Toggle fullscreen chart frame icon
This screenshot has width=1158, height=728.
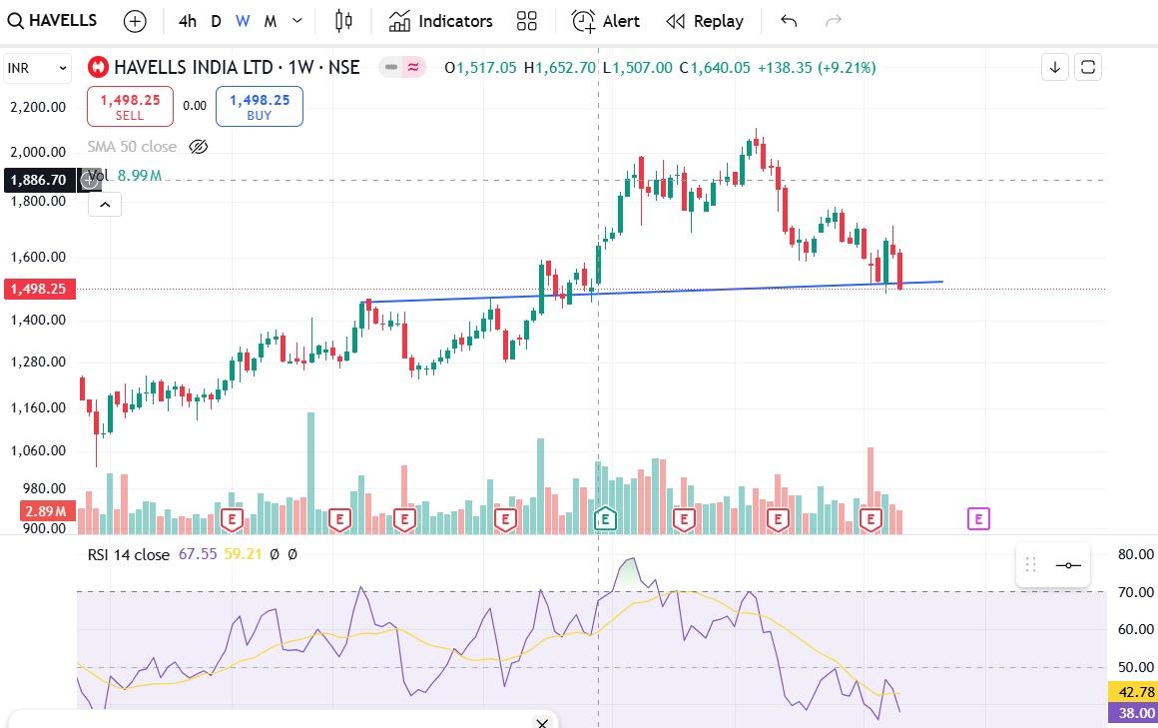pos(1088,67)
